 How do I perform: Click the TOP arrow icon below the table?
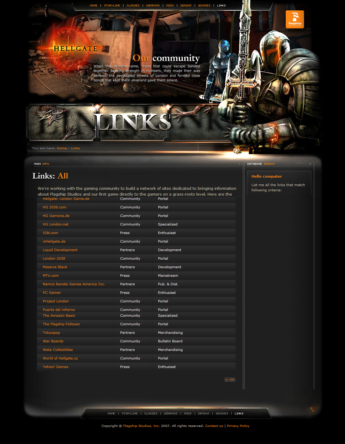(226, 379)
